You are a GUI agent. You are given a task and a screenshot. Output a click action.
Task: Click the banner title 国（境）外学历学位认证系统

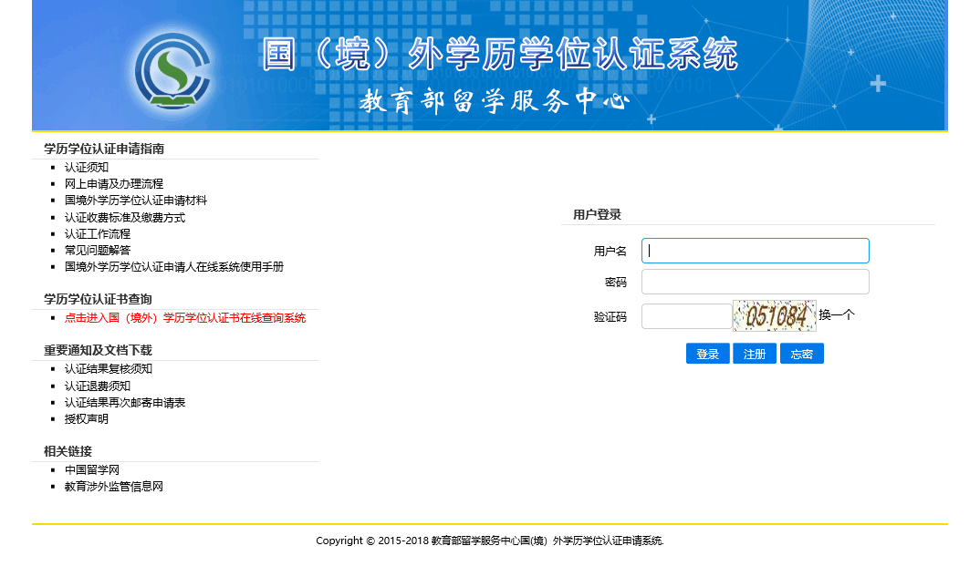(500, 54)
